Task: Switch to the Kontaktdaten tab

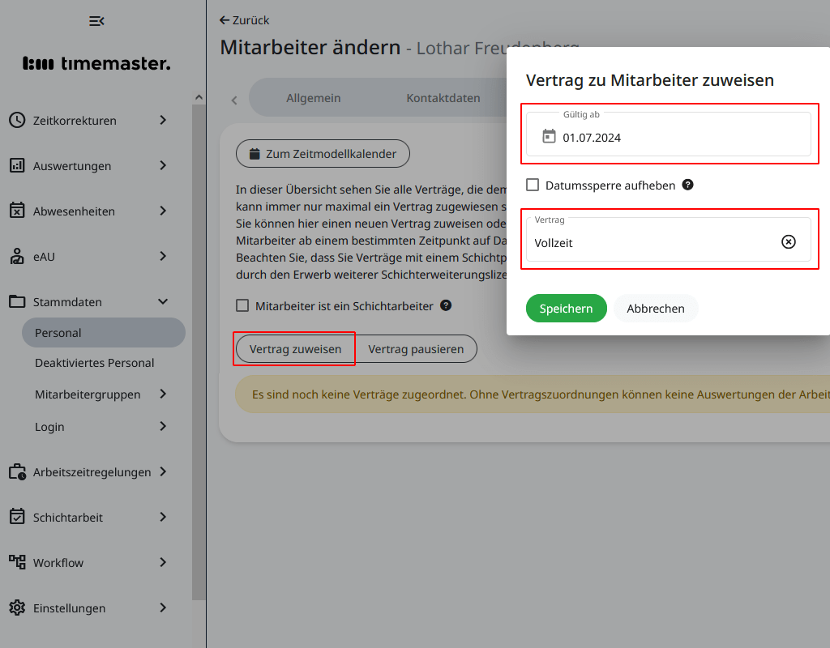Action: pyautogui.click(x=443, y=96)
